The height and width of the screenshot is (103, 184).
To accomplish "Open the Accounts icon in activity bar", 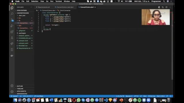I will (12, 86).
